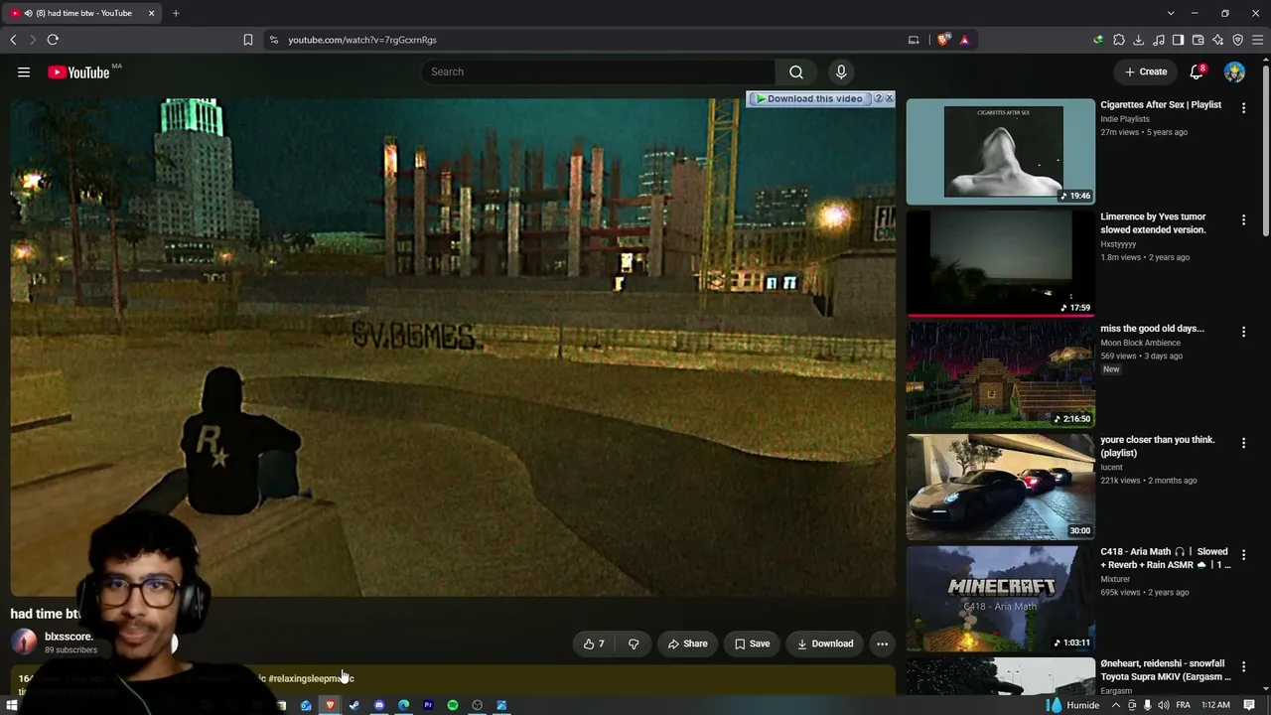Image resolution: width=1271 pixels, height=715 pixels.
Task: Visit the Moon Block Ambience channel
Action: pos(1140,343)
